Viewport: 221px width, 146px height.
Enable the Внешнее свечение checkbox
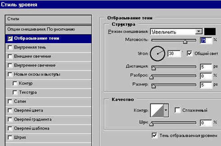pyautogui.click(x=10, y=56)
